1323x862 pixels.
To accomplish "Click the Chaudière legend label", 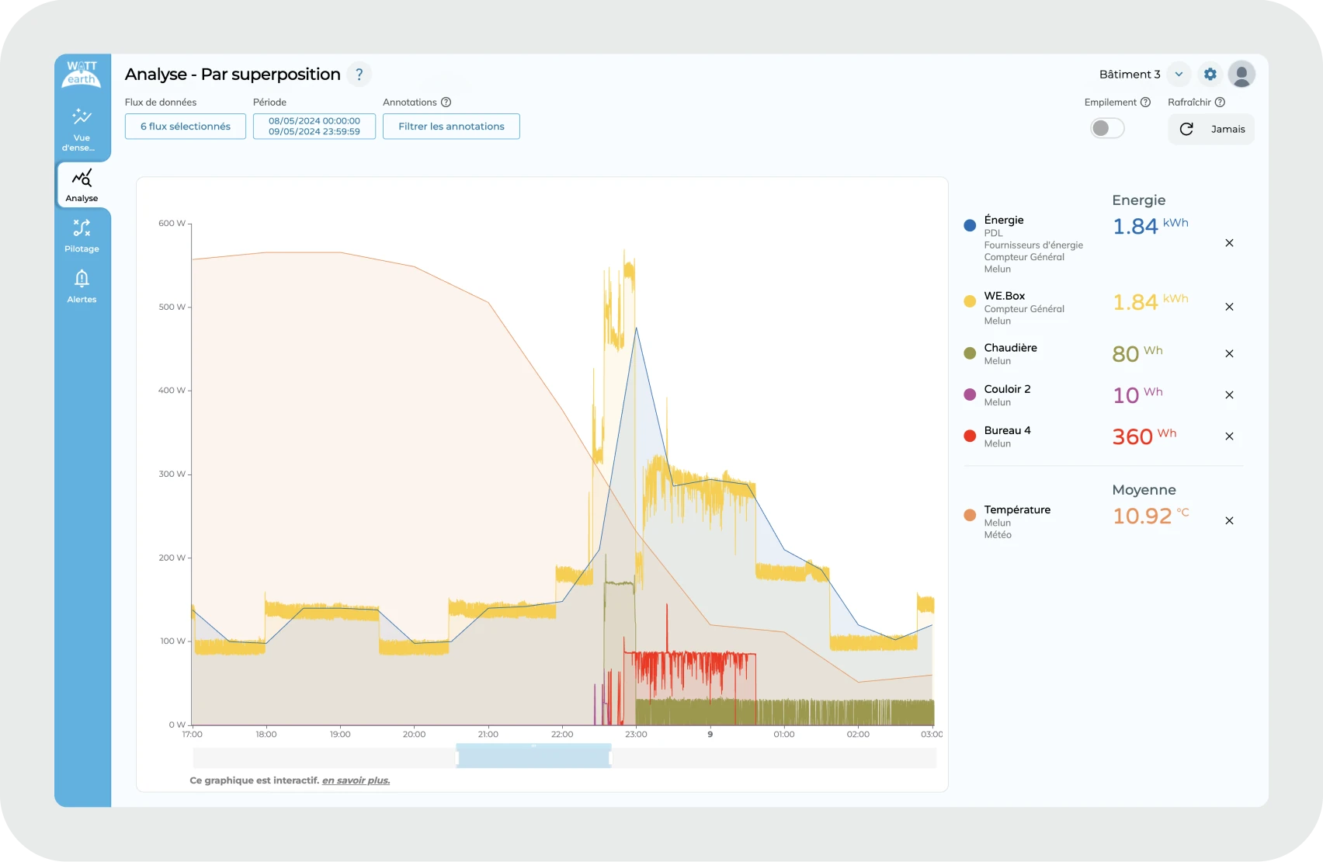I will click(1011, 348).
